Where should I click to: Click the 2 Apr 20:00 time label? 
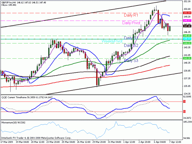pyautogui.click(x=145, y=142)
